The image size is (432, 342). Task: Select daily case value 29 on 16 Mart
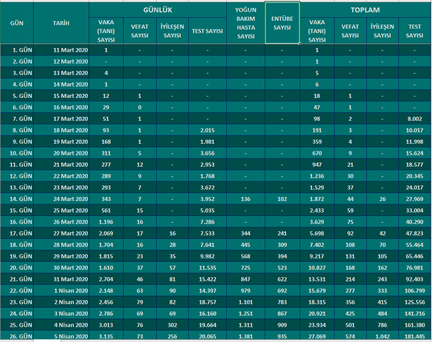[106, 107]
